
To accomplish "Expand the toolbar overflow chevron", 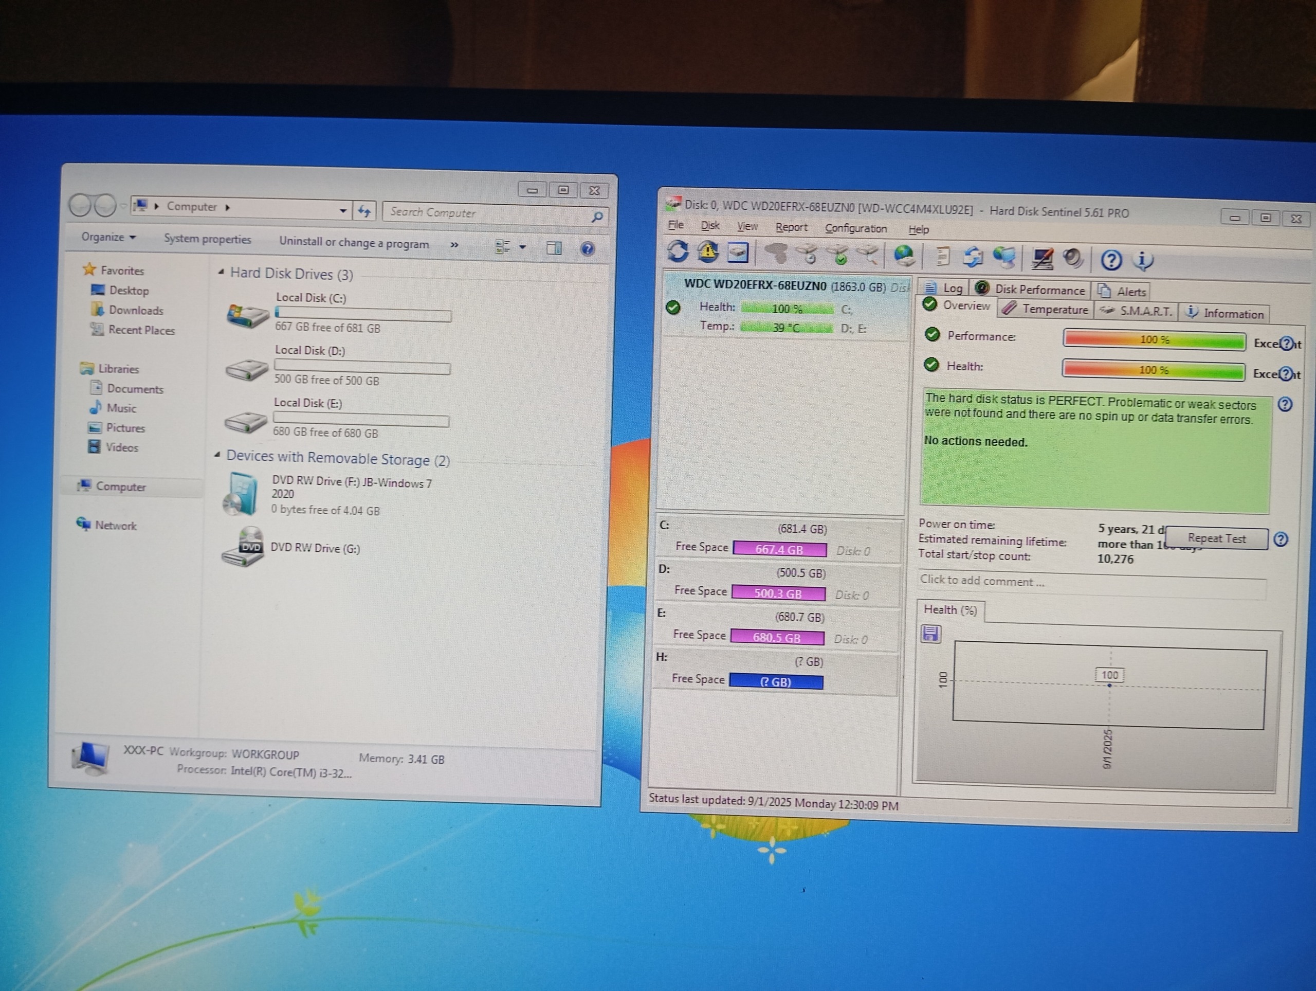I will click(x=454, y=245).
